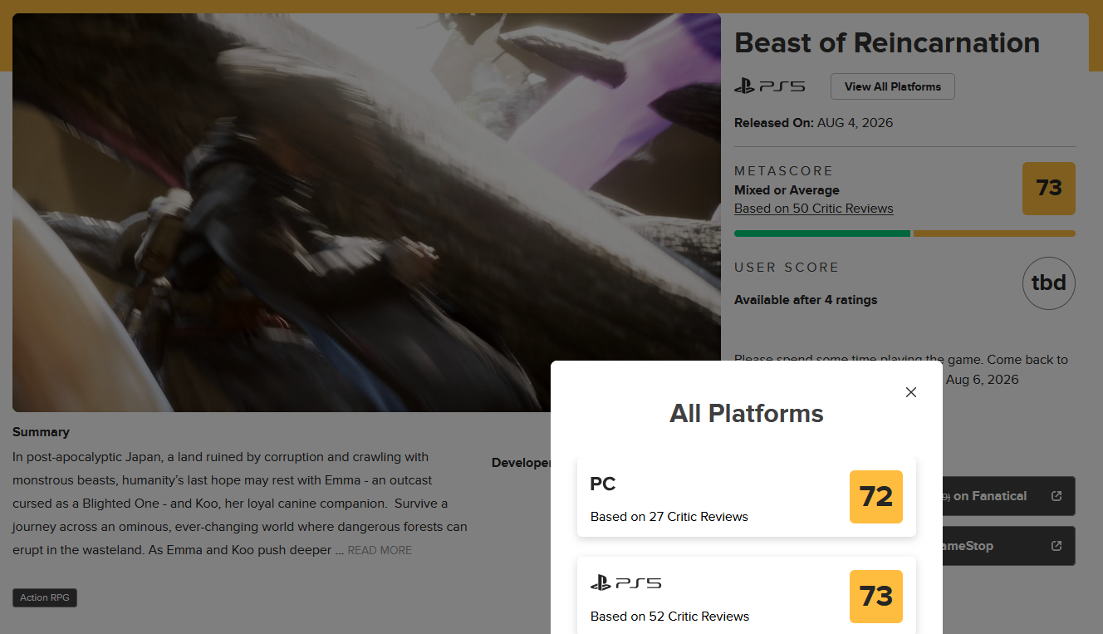Click the 73 score badge in the PS5 platform card
Viewport: 1103px width, 634px height.
click(x=876, y=597)
